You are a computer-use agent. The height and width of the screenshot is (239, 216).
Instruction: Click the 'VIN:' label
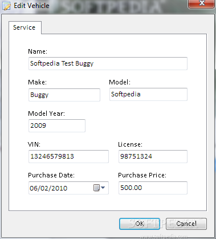click(34, 144)
